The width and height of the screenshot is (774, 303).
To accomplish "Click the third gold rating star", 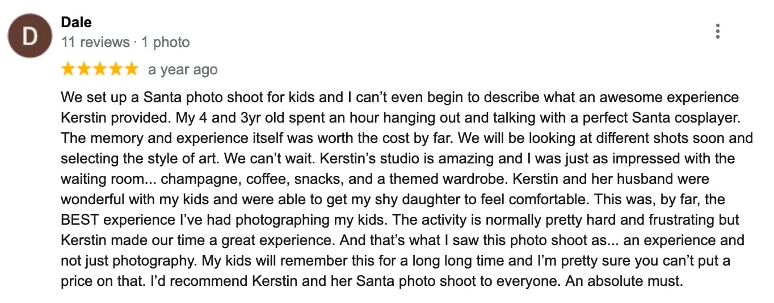I will (99, 69).
